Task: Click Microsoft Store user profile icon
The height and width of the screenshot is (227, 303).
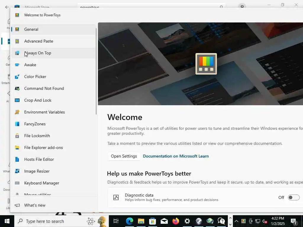Action: [242, 6]
